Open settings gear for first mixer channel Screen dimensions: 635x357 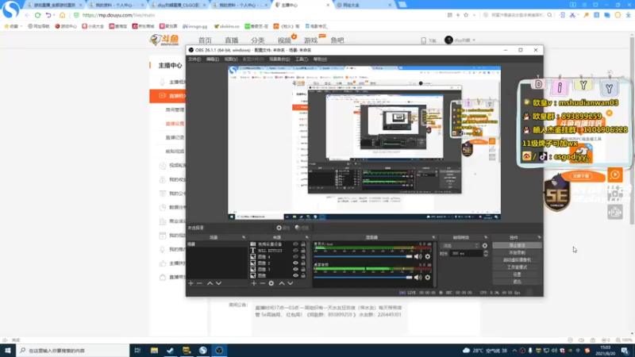click(x=428, y=256)
